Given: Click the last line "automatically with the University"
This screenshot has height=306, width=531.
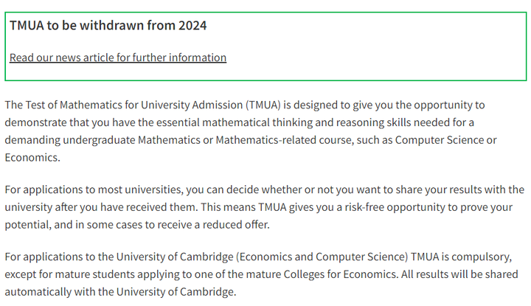Looking at the screenshot, I should coord(120,292).
